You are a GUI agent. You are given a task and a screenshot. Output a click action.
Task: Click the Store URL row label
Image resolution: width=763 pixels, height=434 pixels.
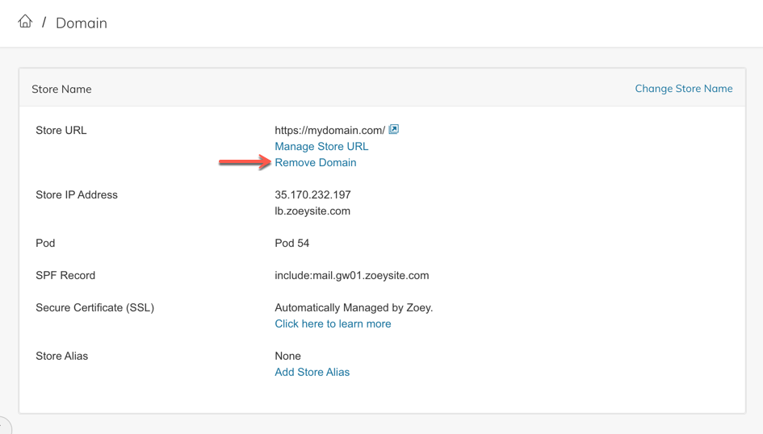61,130
